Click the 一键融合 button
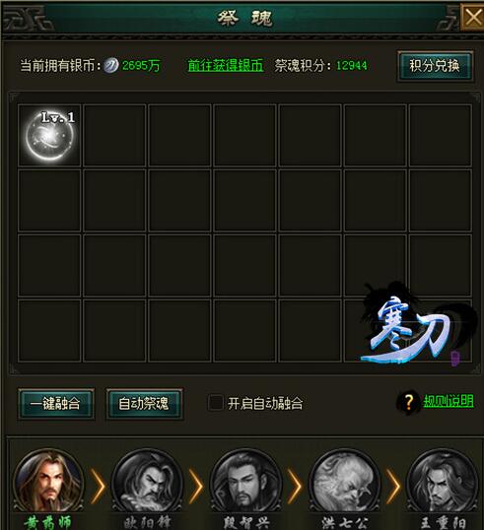Screen dimensions: 484x530 point(56,404)
